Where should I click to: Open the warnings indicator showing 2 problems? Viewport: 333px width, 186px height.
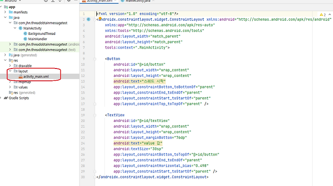point(323,15)
